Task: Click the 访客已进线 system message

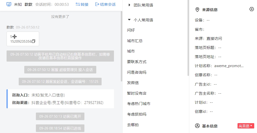Action: pos(60,128)
